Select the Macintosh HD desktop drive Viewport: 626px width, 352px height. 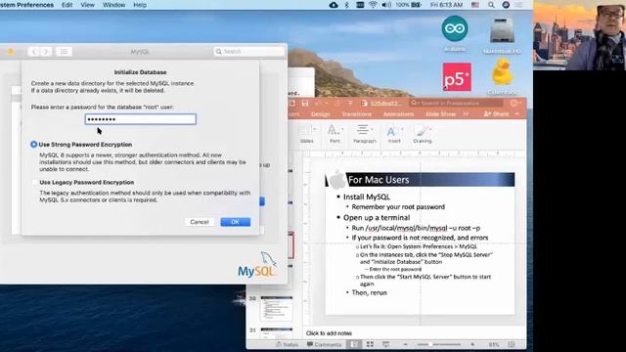502,30
